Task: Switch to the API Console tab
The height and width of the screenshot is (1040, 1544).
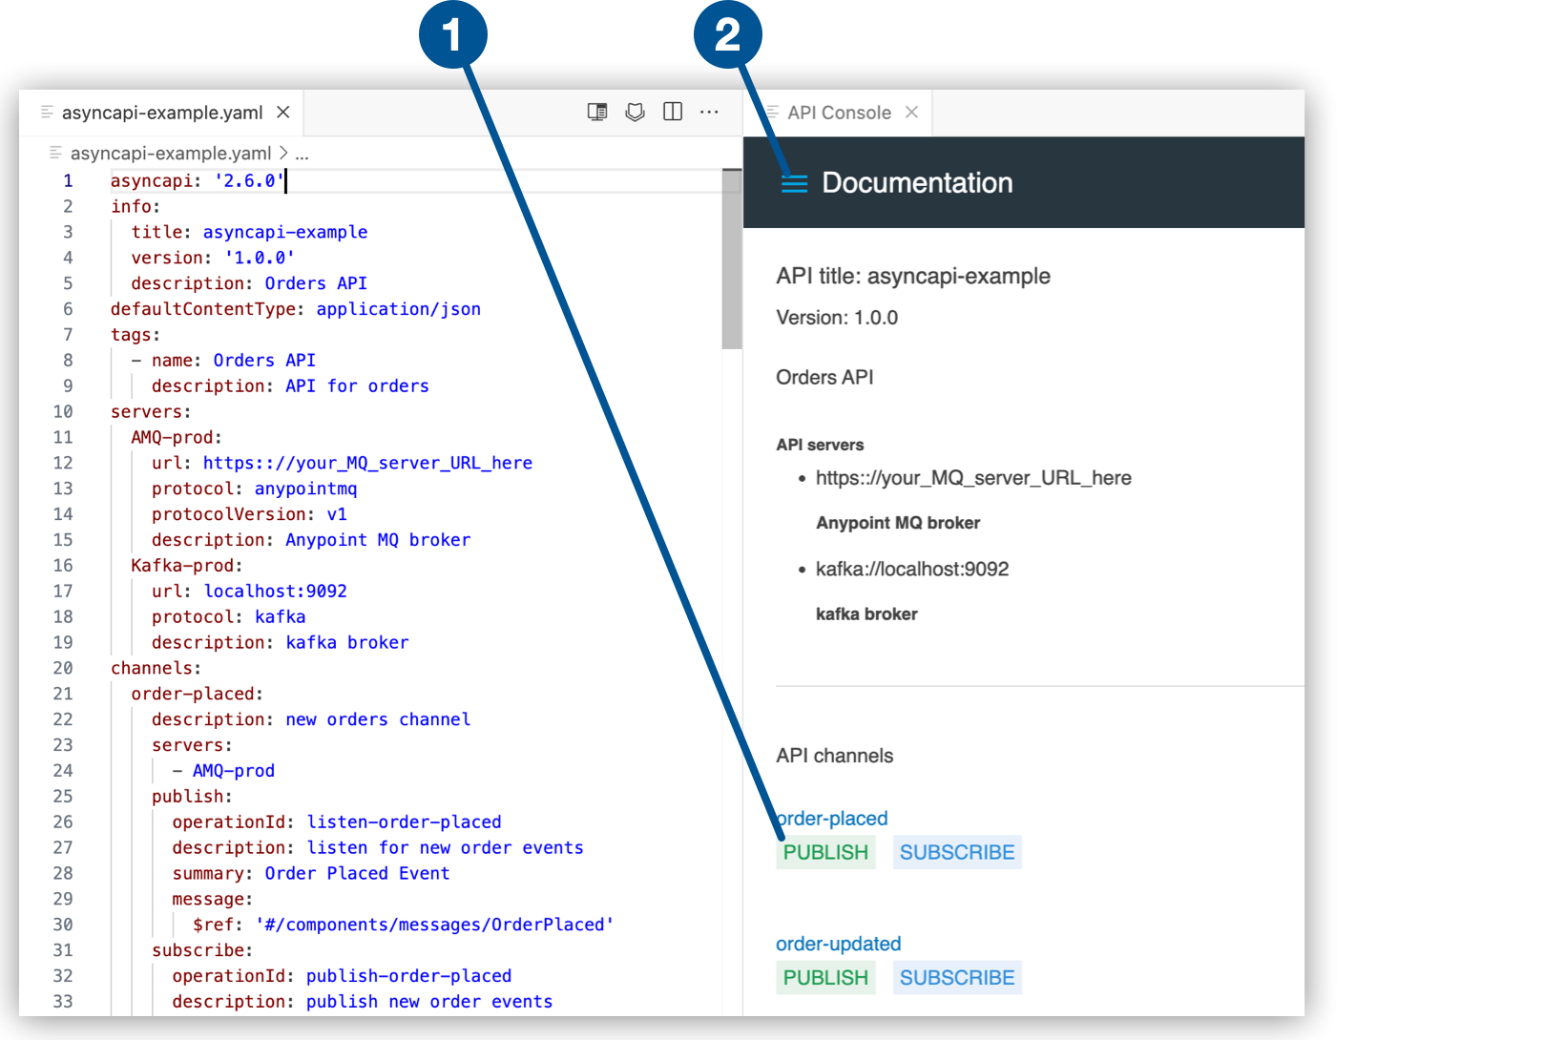Action: (x=838, y=112)
